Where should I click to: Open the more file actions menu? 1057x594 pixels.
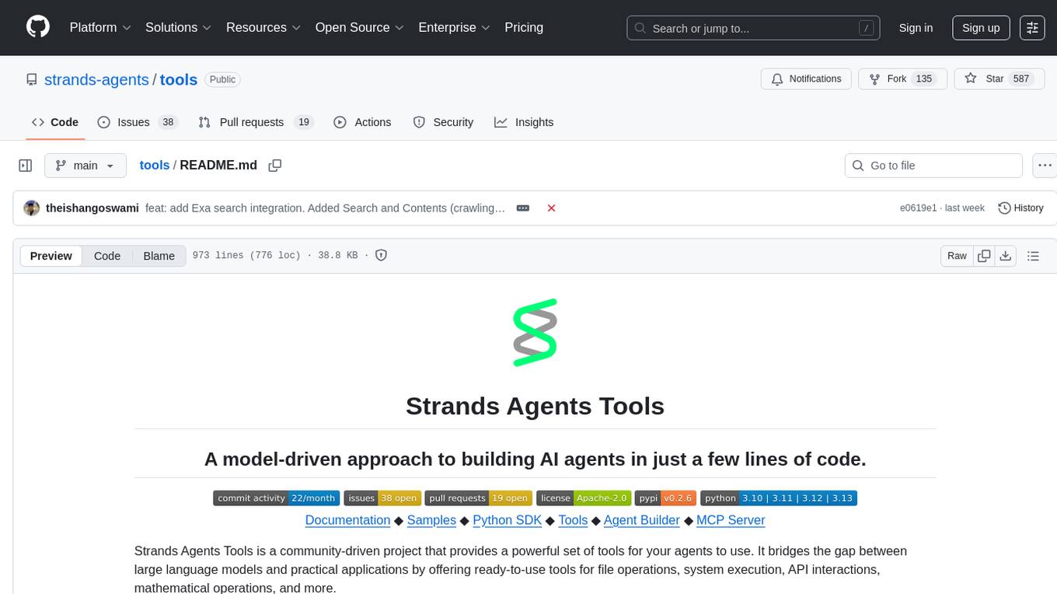[x=1045, y=166]
